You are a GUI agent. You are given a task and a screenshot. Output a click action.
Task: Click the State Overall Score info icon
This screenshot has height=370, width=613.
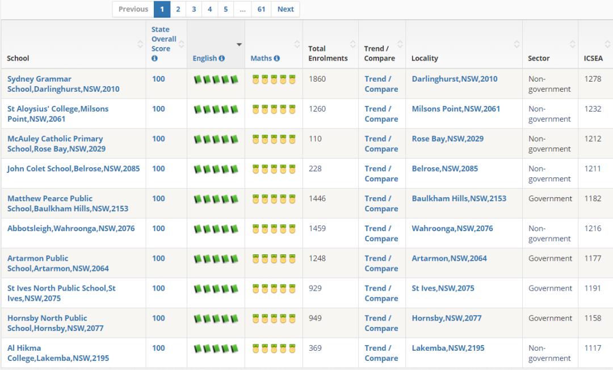[x=154, y=58]
